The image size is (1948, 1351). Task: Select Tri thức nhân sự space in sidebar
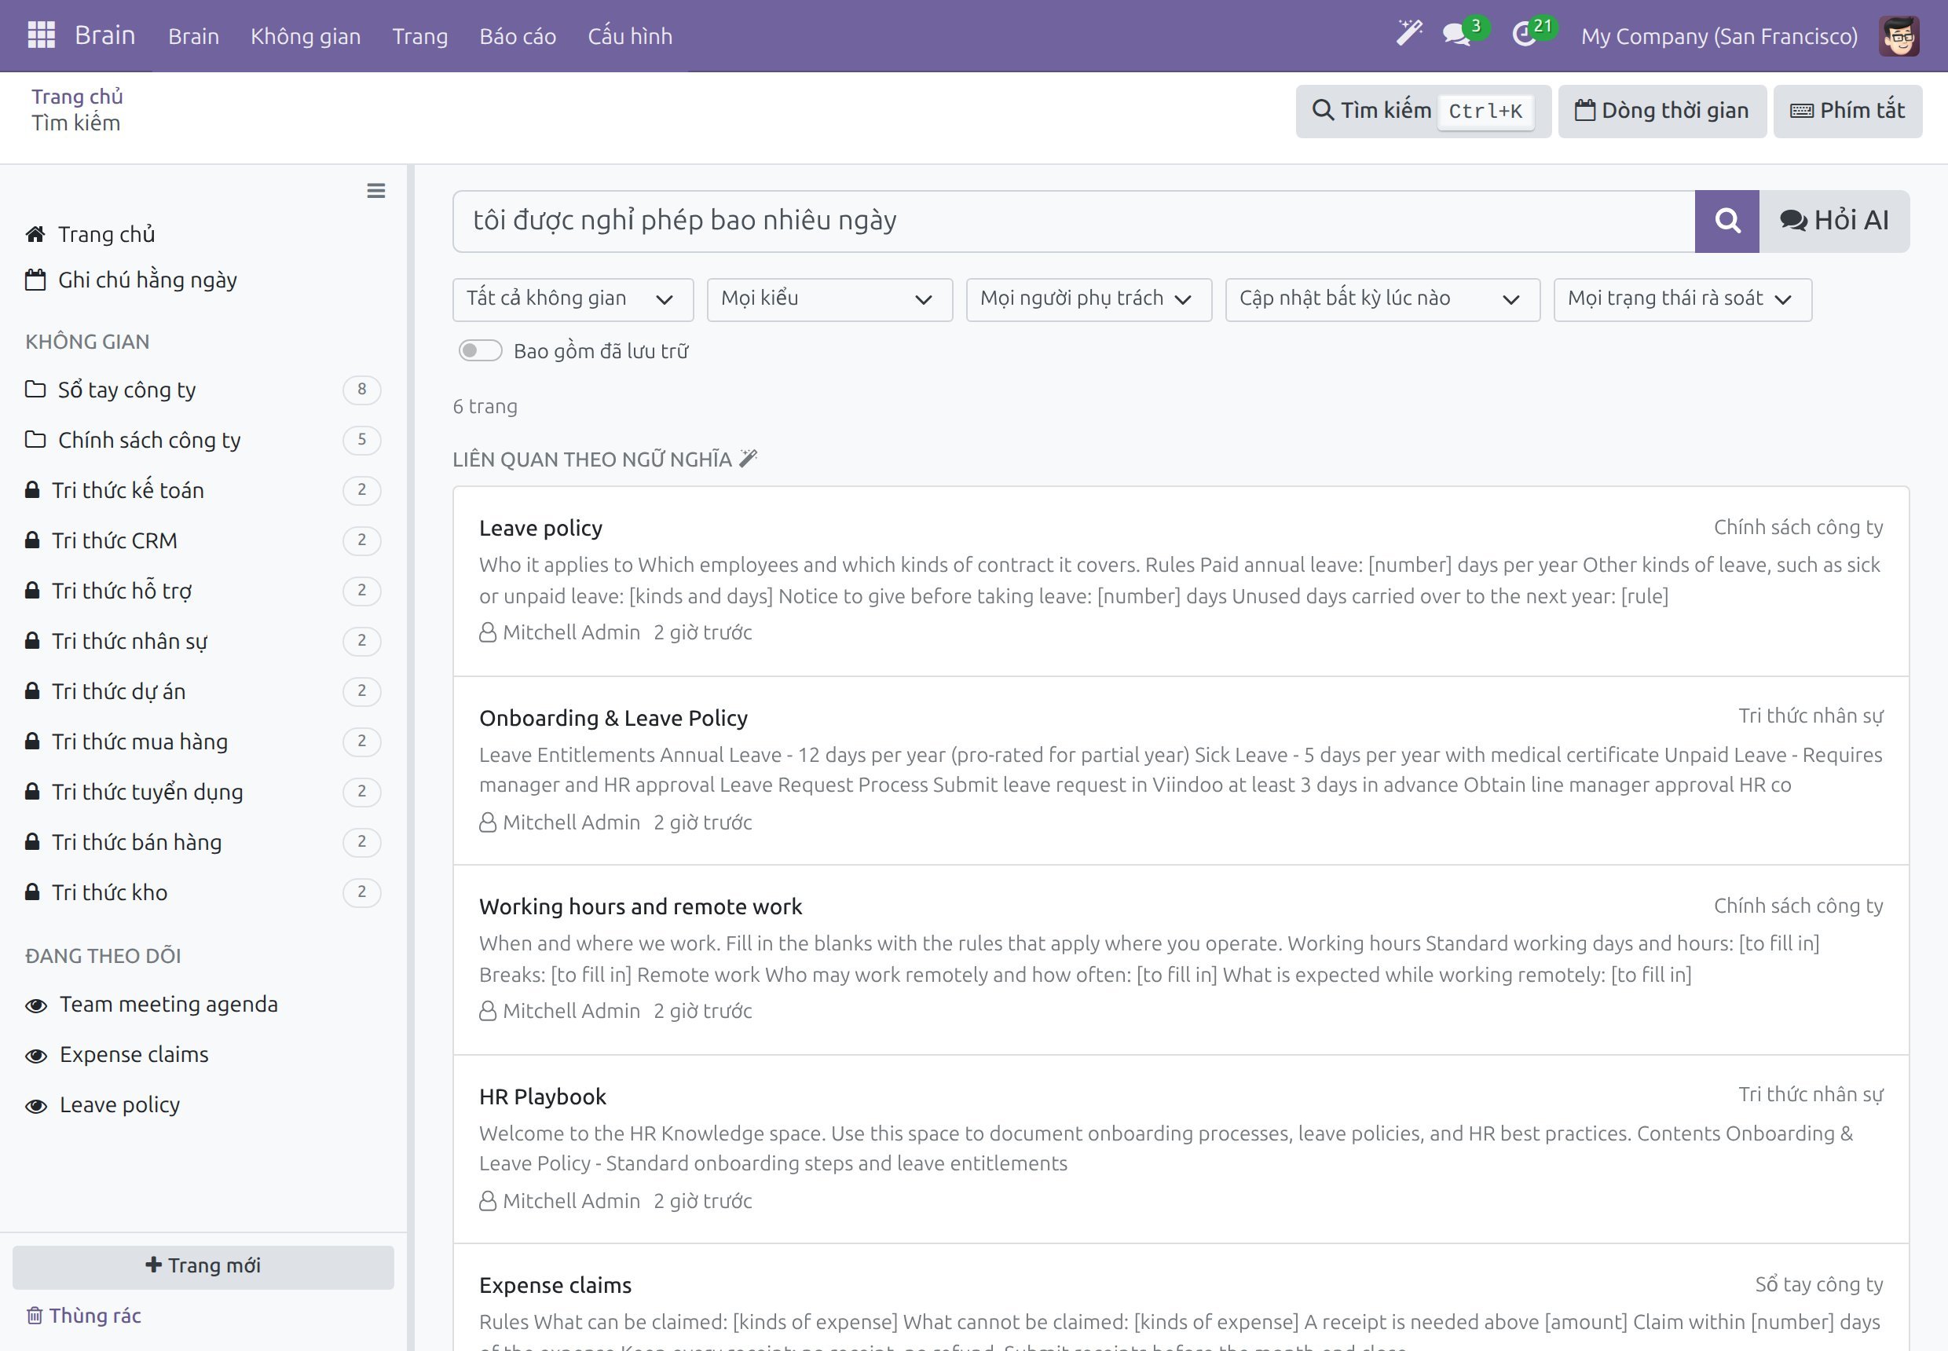(203, 641)
